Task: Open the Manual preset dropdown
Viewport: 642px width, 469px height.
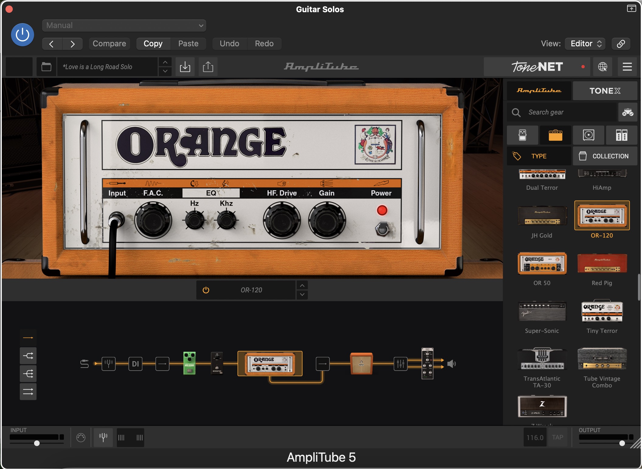Action: [124, 26]
